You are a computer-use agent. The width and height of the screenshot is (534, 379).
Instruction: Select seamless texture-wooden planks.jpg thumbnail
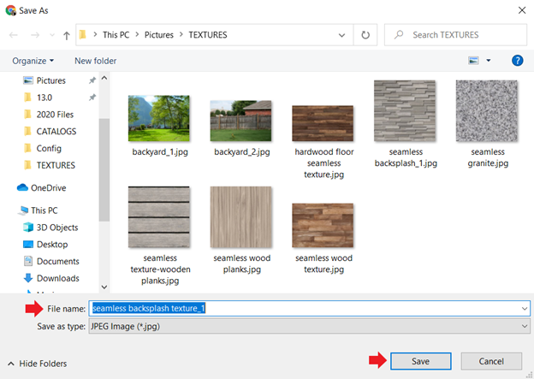(158, 217)
